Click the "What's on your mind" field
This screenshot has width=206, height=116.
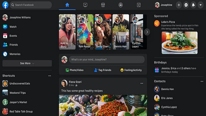point(106,60)
